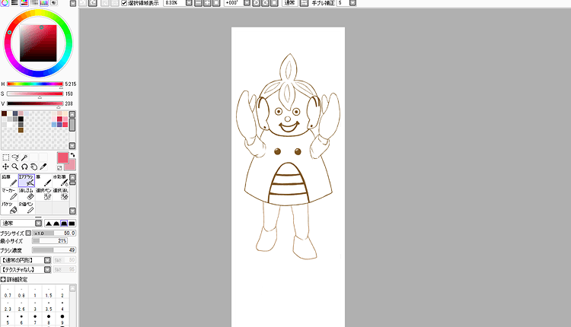The image size is (571, 327).
Task: Click the Redo arrow button
Action: tap(93, 3)
